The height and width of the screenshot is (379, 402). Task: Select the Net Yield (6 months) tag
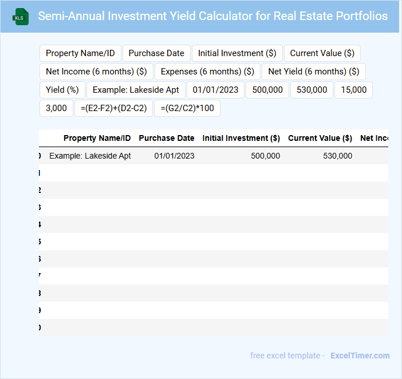point(313,72)
